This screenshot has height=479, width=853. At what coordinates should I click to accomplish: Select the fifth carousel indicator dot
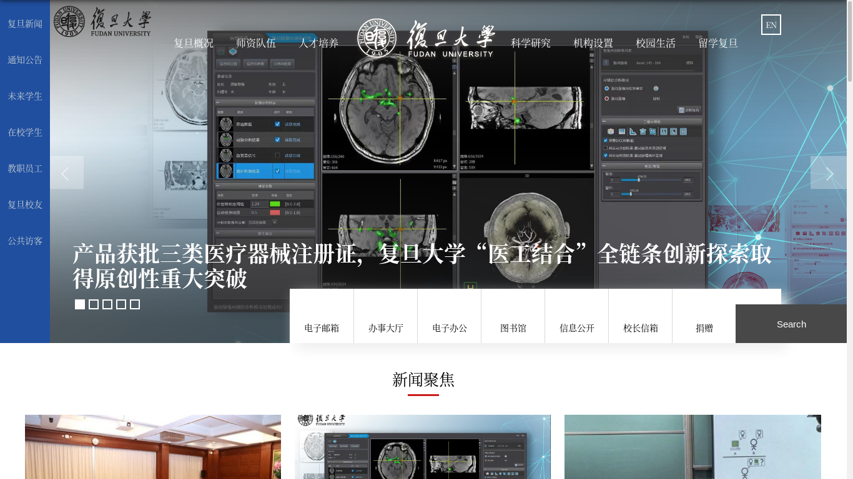tap(135, 304)
